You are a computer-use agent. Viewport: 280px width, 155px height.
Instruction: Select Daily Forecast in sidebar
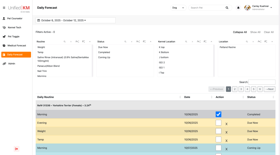pyautogui.click(x=16, y=55)
